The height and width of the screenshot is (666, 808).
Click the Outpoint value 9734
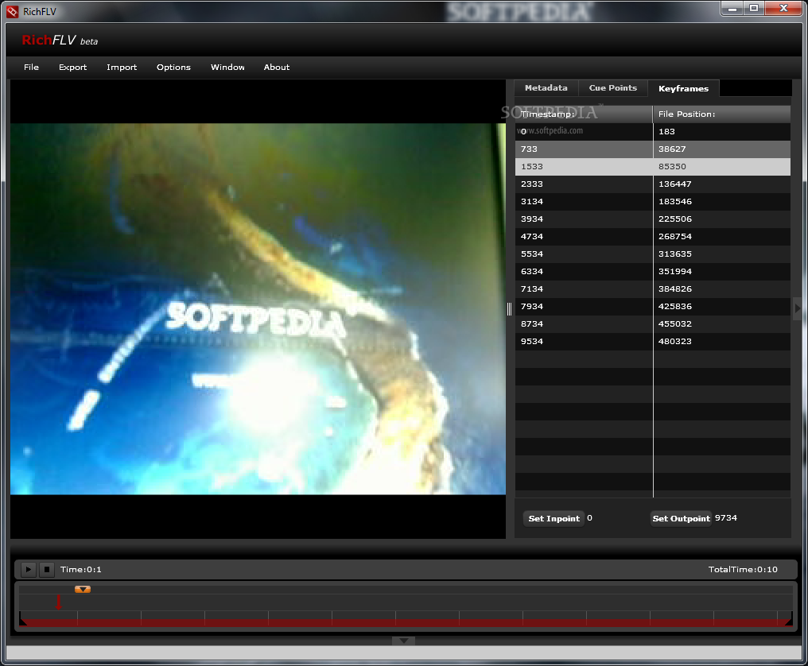click(725, 517)
